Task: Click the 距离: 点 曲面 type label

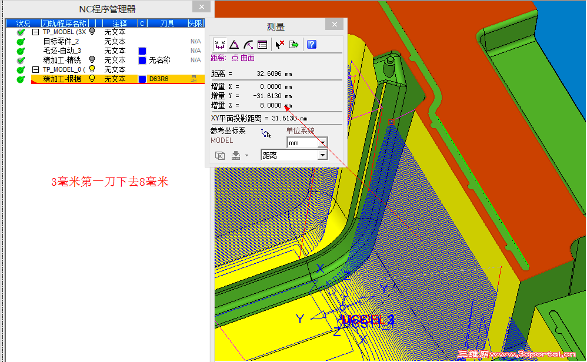Action: pos(232,58)
